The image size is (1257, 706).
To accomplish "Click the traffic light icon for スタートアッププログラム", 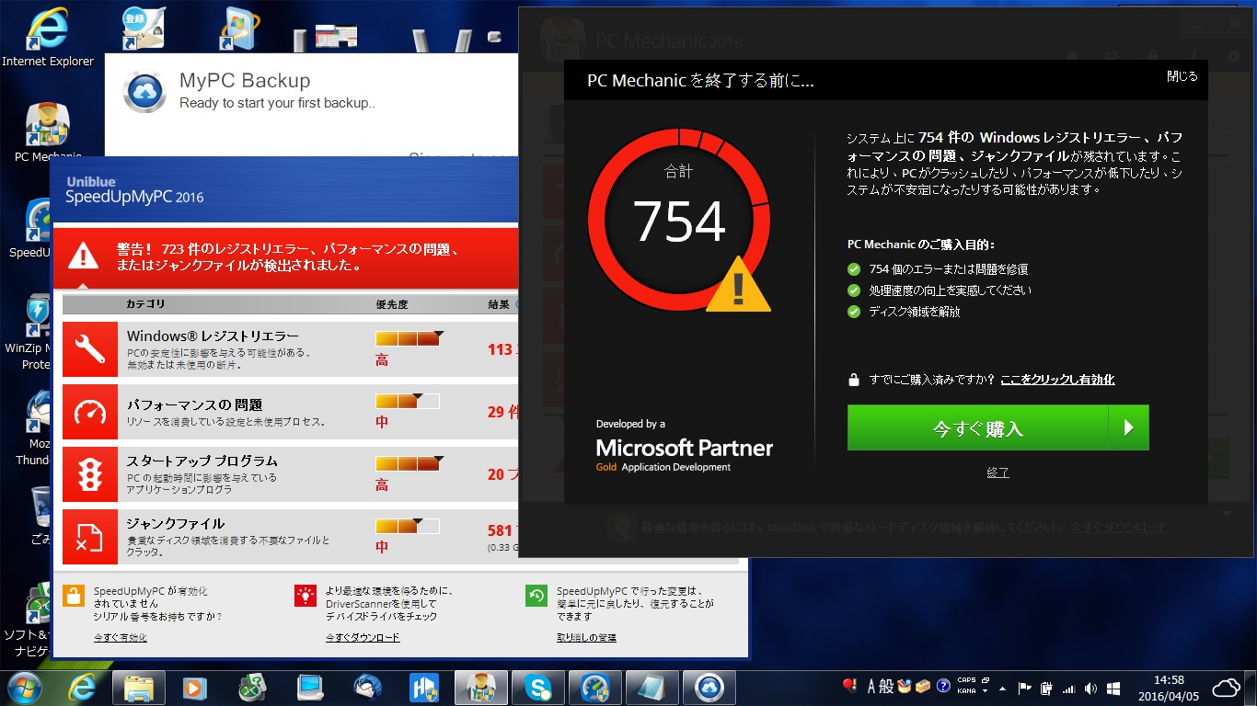I will click(x=90, y=474).
